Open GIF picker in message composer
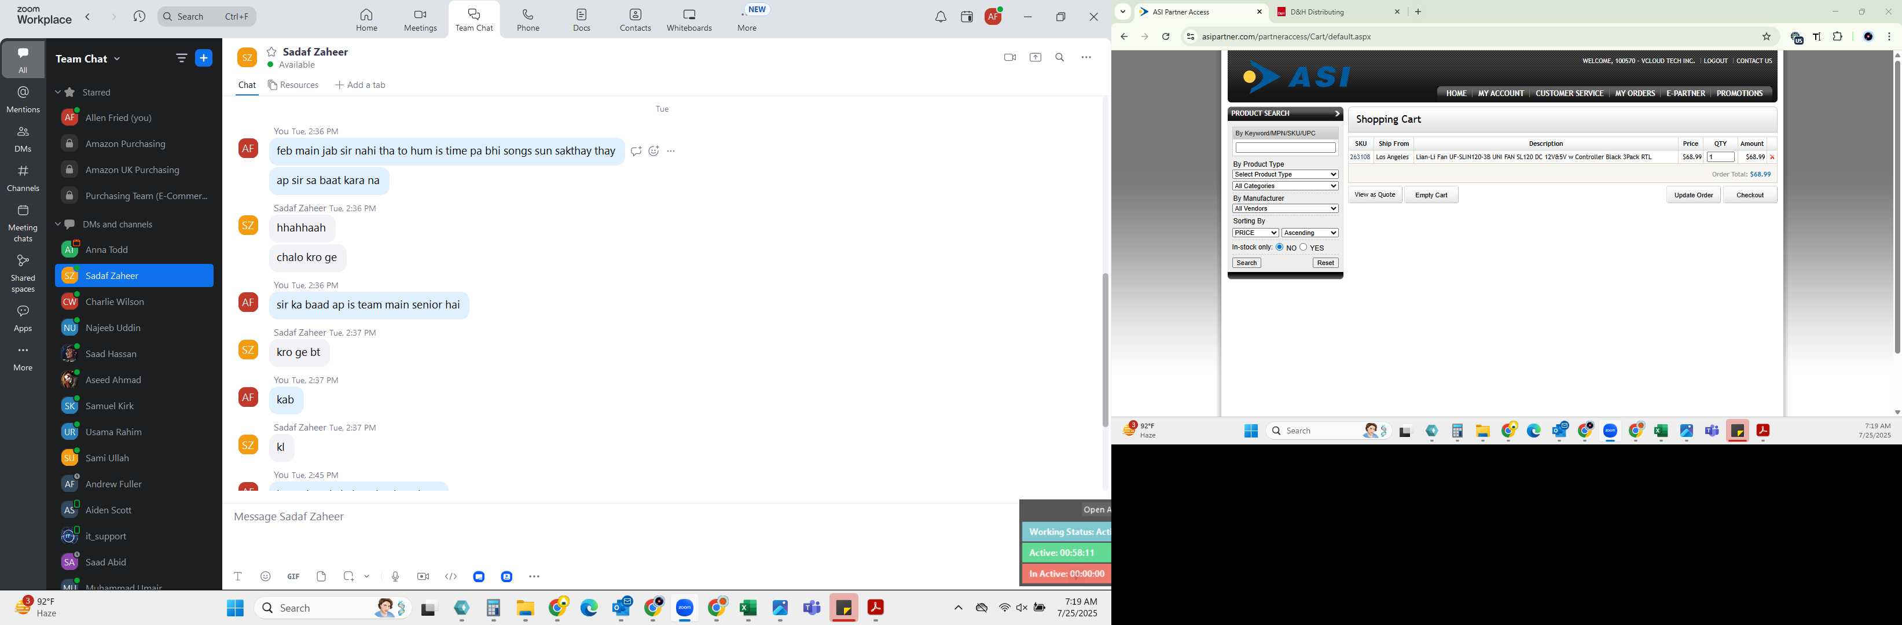 [294, 576]
